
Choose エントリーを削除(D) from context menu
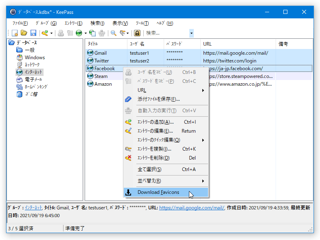[166, 158]
